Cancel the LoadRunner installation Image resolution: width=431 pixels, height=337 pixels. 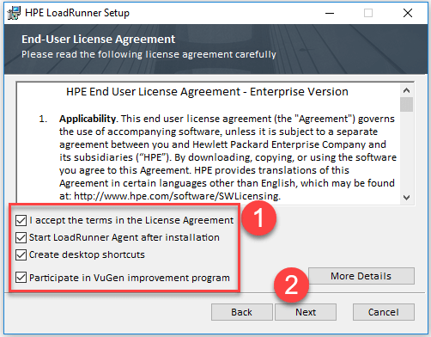pos(384,312)
